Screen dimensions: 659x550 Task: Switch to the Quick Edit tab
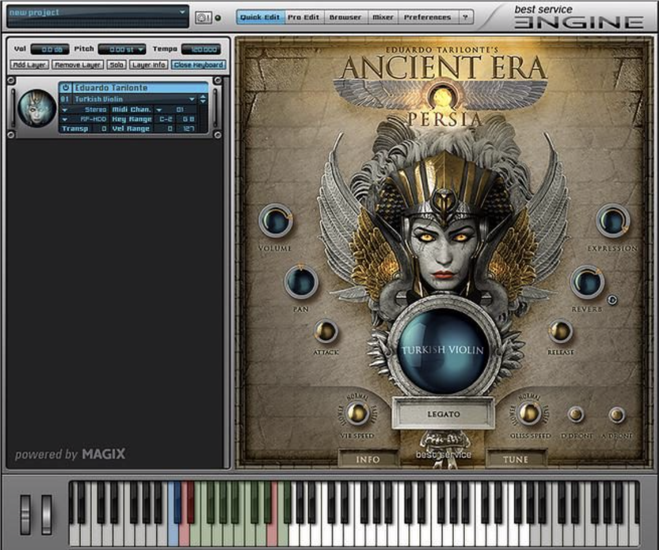pos(260,17)
